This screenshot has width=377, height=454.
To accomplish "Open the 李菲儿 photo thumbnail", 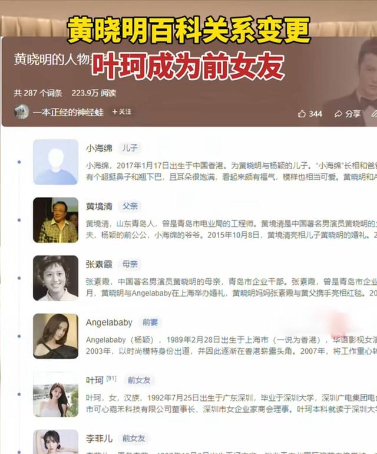I will (x=55, y=442).
